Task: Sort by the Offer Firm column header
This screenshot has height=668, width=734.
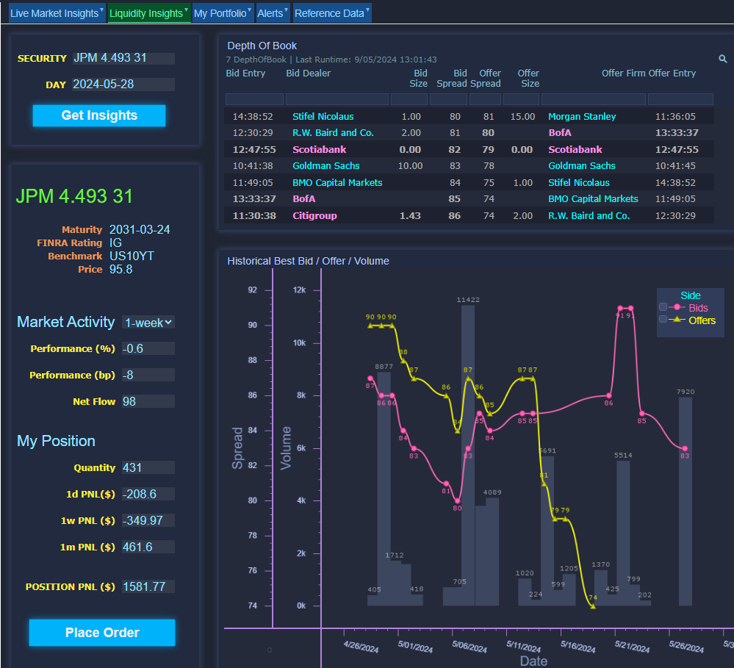Action: tap(624, 73)
